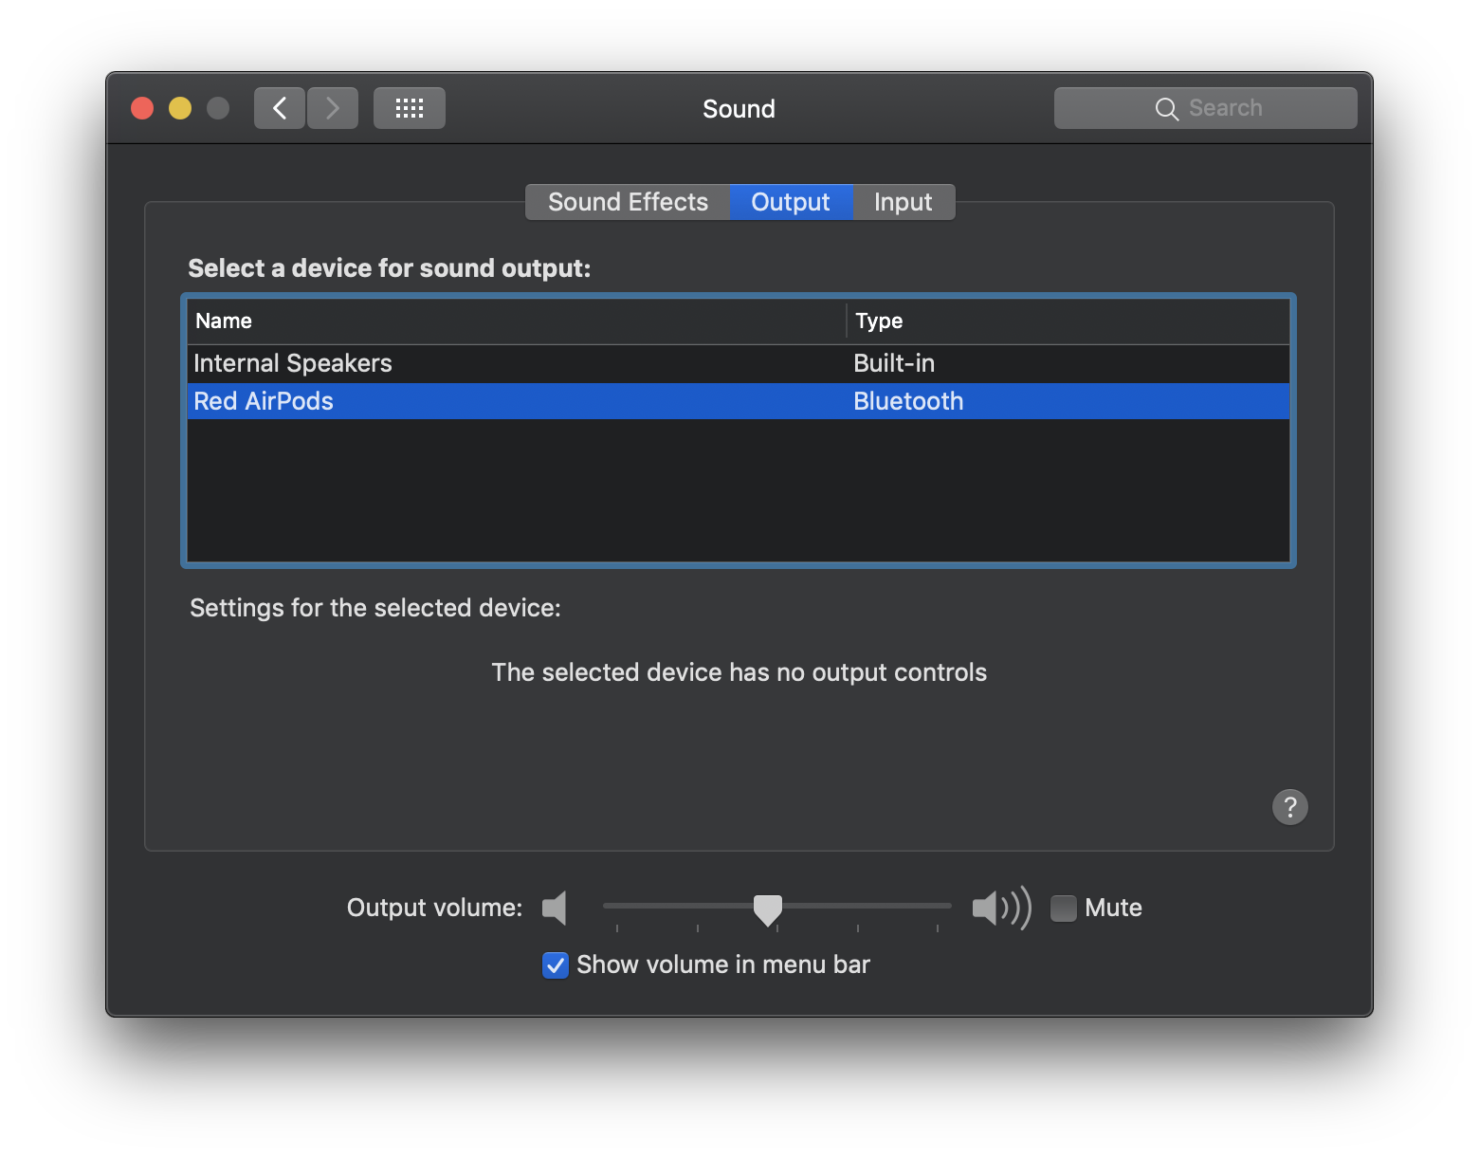This screenshot has height=1157, width=1479.
Task: Sort devices by the Type column header
Action: click(x=1068, y=321)
